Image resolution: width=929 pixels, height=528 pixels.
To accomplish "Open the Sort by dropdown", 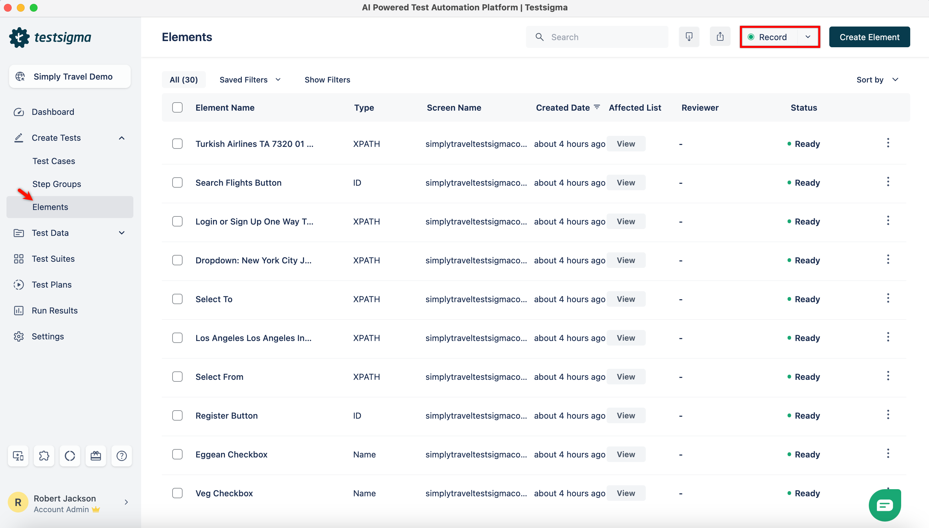I will tap(877, 80).
